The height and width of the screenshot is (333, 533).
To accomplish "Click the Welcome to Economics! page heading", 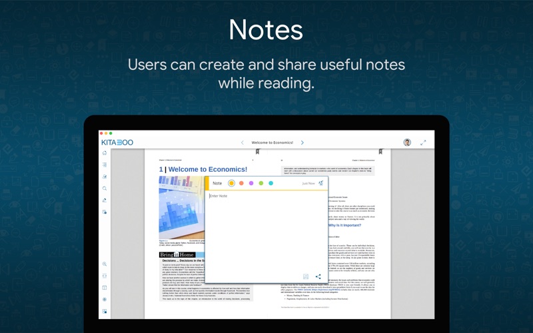I will [208, 169].
